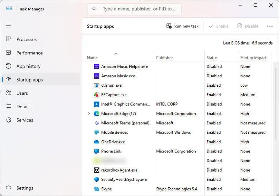Select the Startup apps page
The image size is (279, 196).
click(41, 80)
